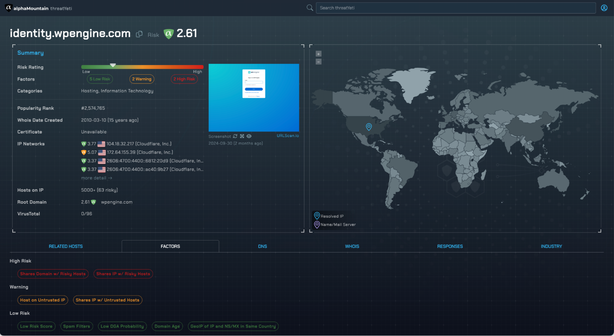
Task: Focus the Search threatYeti input field
Action: click(x=456, y=8)
